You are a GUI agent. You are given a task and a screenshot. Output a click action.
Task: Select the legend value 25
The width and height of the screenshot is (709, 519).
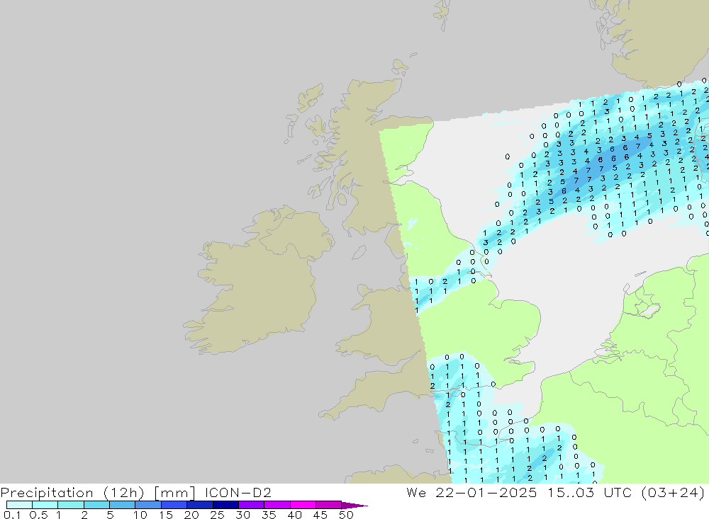[217, 515]
